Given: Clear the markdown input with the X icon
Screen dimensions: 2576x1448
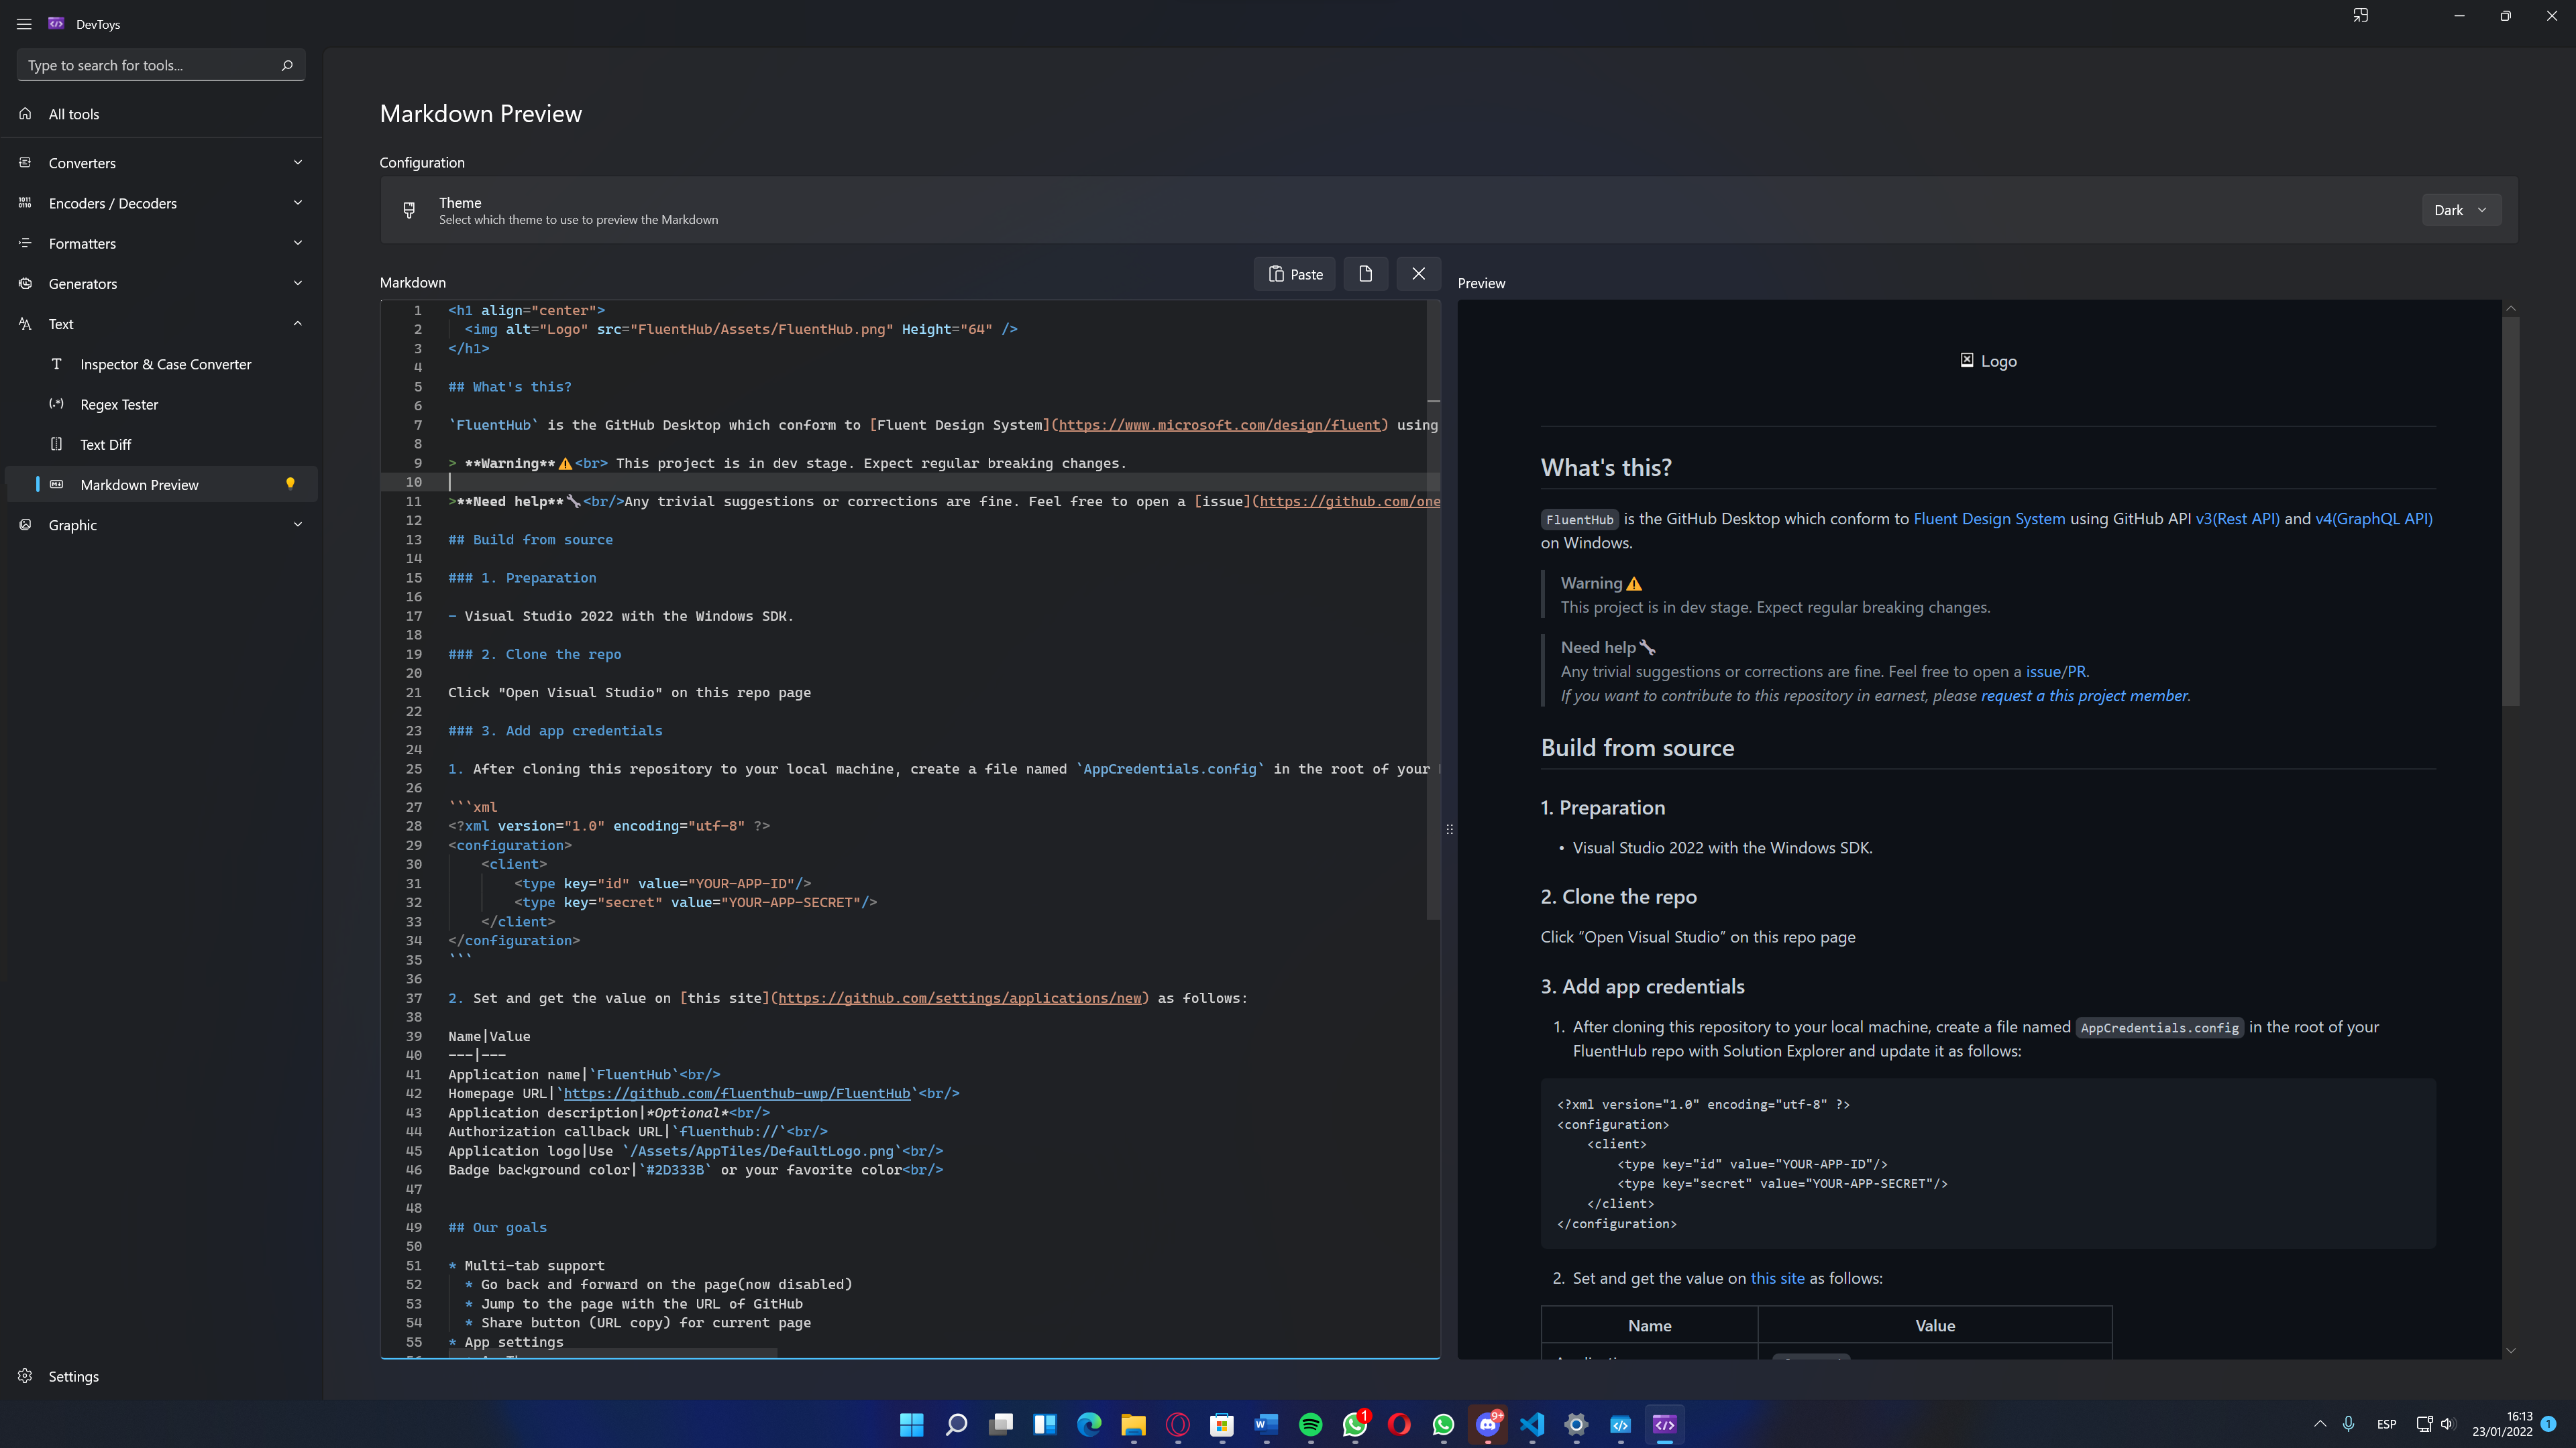Looking at the screenshot, I should coord(1418,273).
